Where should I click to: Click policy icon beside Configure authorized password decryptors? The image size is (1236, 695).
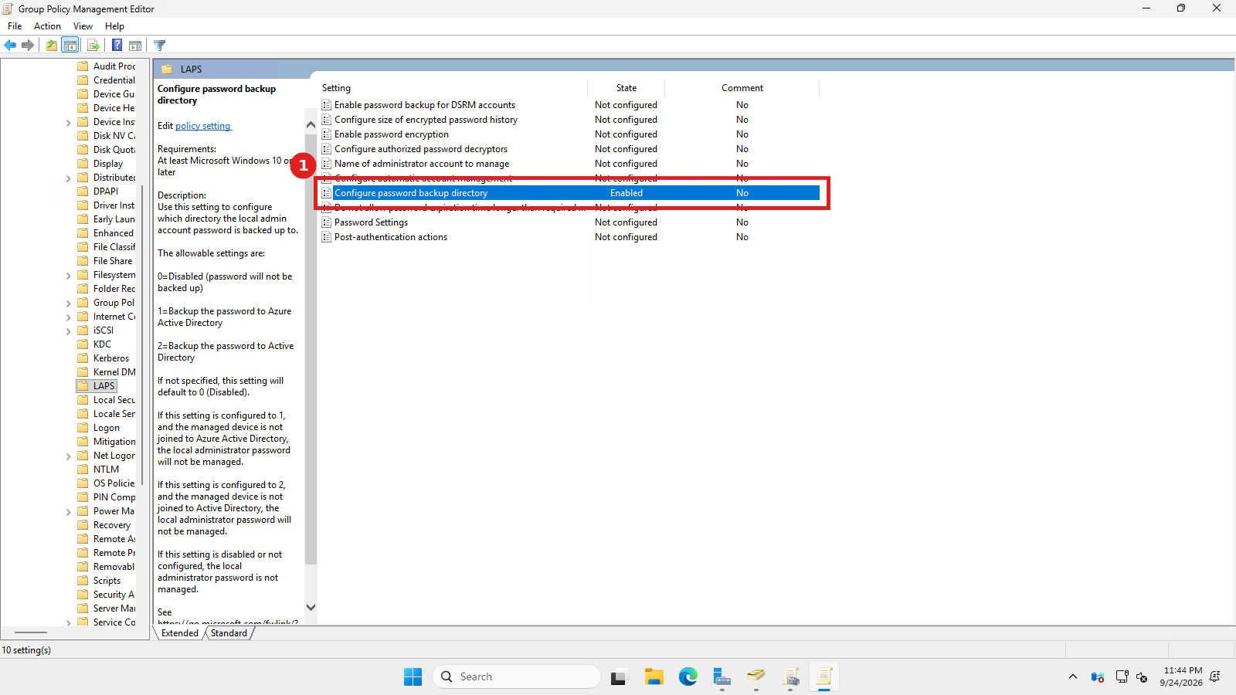point(327,149)
